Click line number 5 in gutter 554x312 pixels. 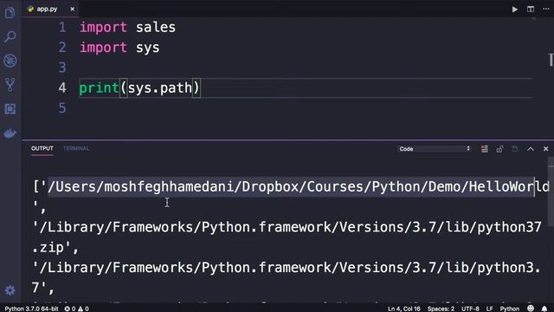pyautogui.click(x=62, y=108)
